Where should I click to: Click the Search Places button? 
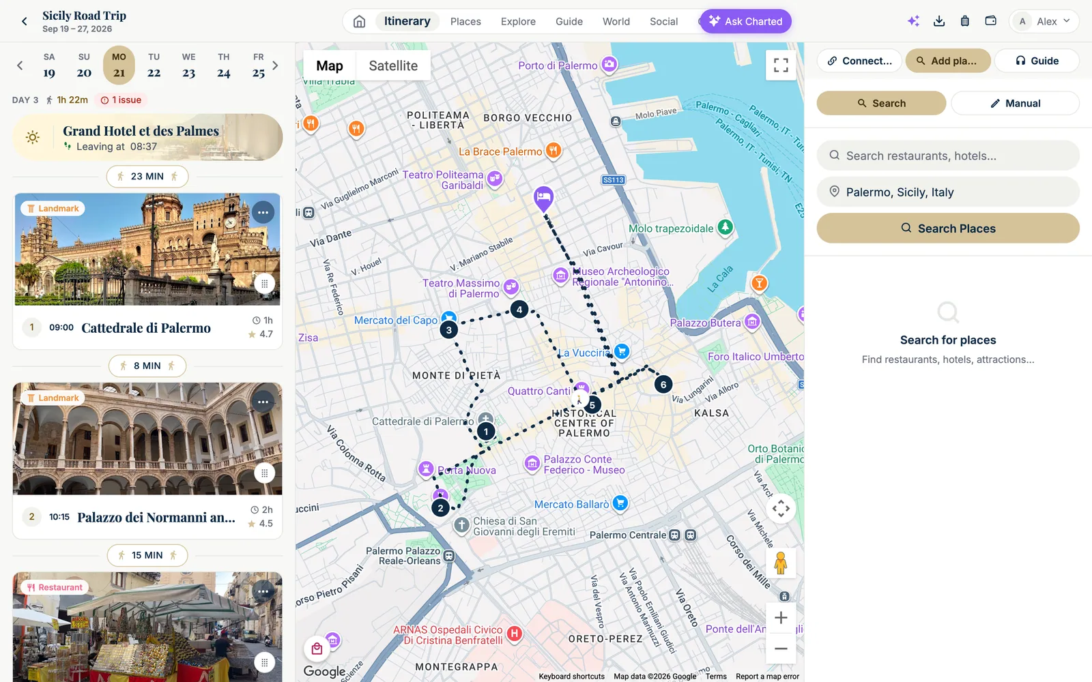pyautogui.click(x=948, y=228)
